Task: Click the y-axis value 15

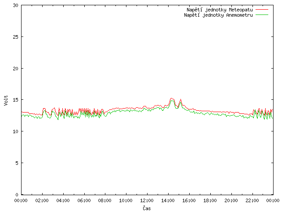Action: pos(16,100)
